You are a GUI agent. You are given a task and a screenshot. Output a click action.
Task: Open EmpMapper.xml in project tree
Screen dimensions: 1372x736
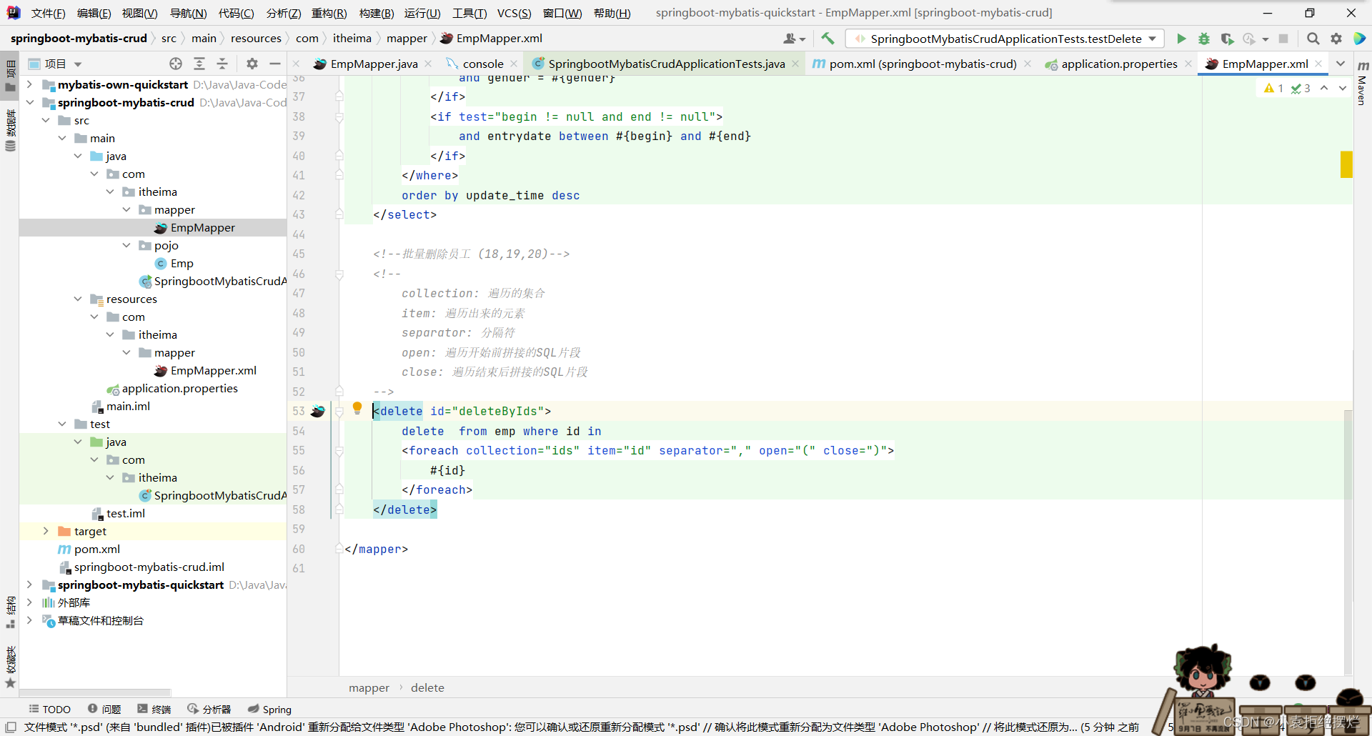point(213,370)
